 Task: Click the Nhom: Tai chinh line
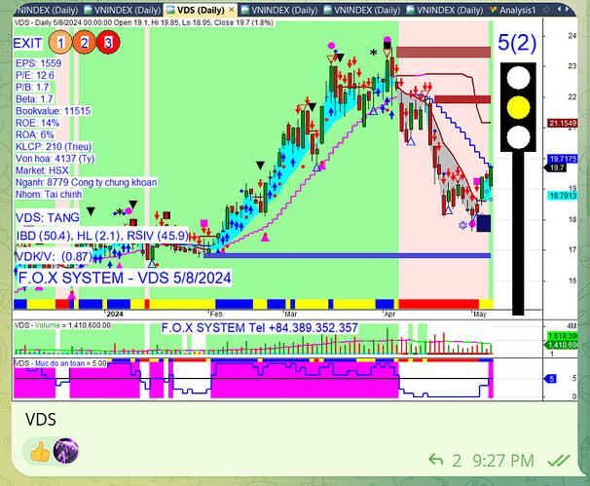[x=49, y=194]
